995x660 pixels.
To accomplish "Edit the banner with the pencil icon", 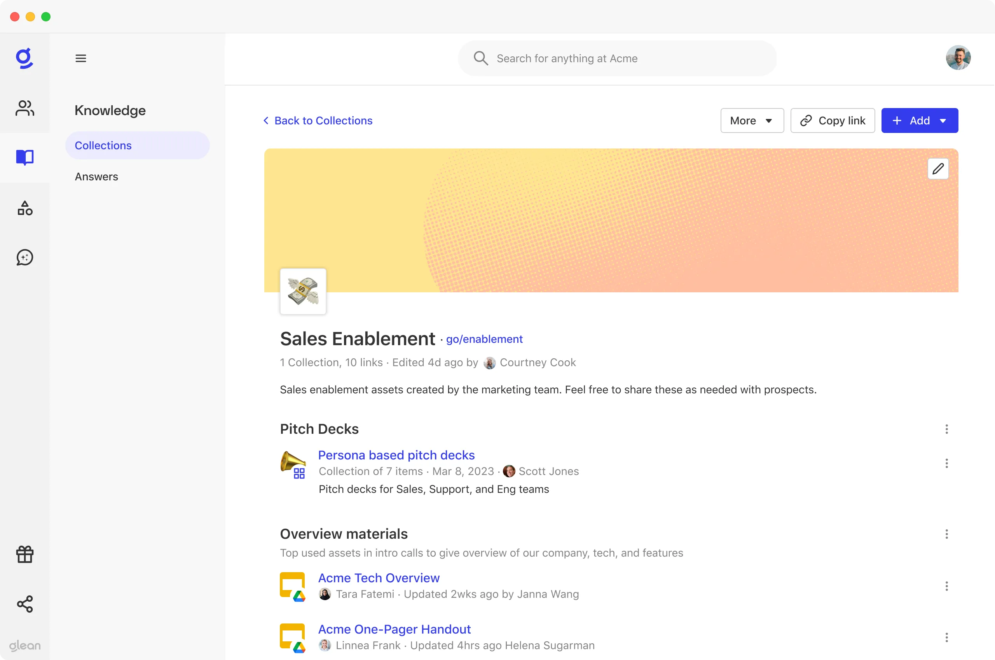I will coord(937,169).
